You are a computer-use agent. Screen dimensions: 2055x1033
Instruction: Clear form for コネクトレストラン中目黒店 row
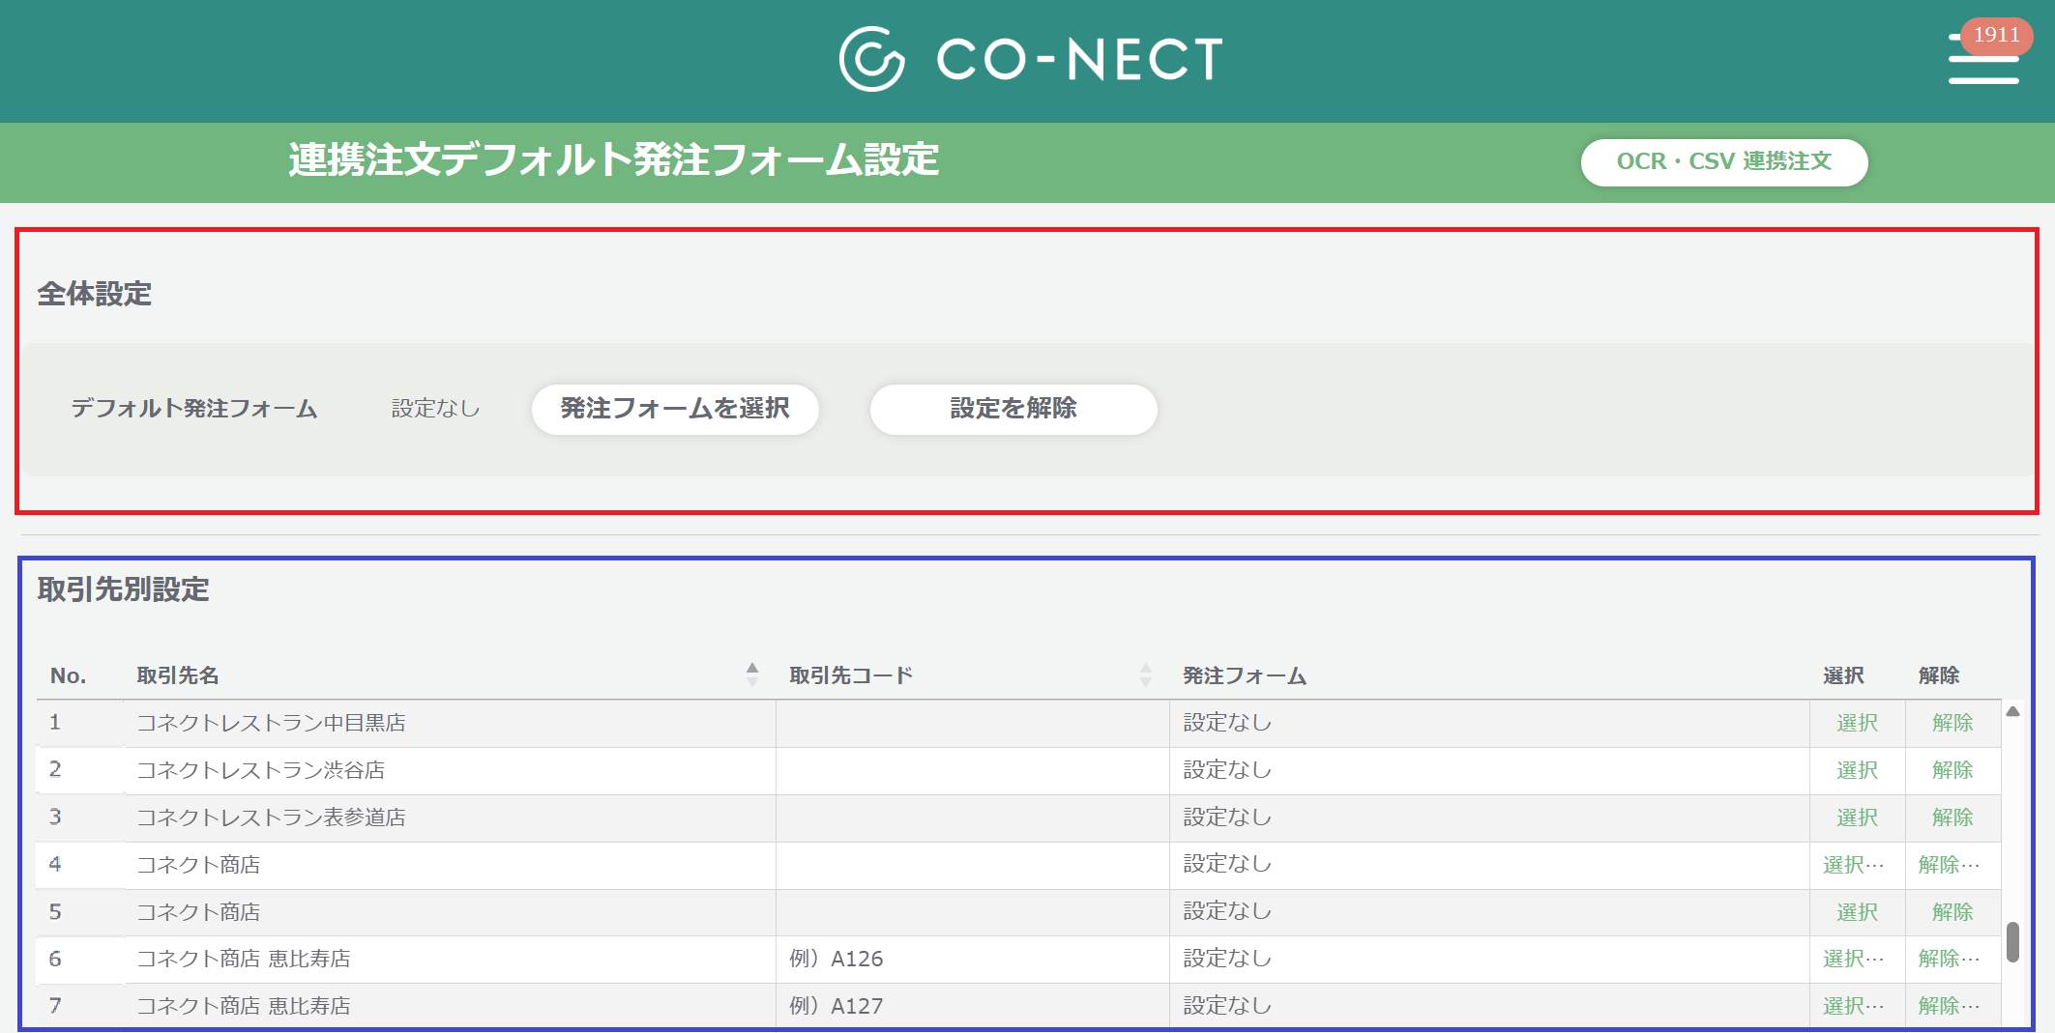click(1952, 723)
